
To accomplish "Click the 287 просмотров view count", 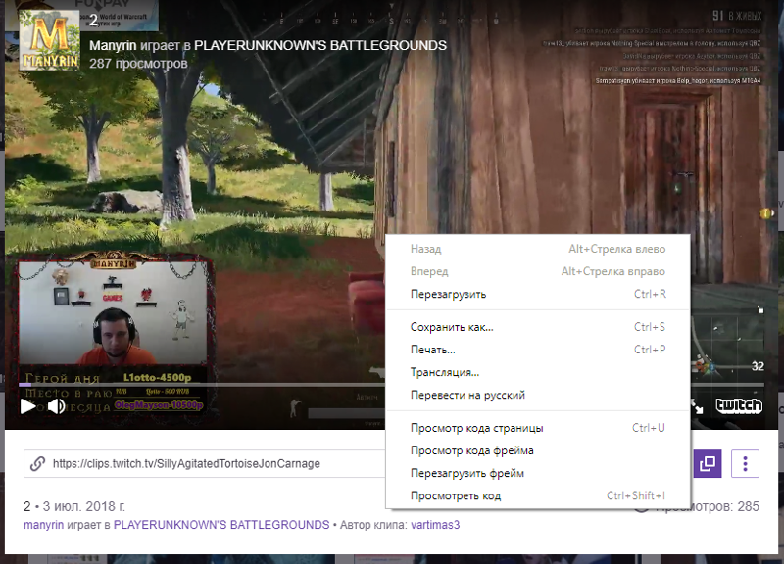I will (138, 64).
